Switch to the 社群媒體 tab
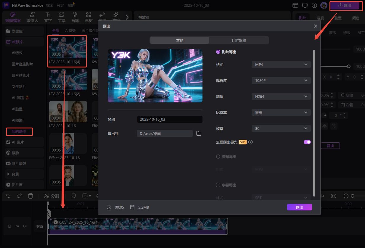 239,40
